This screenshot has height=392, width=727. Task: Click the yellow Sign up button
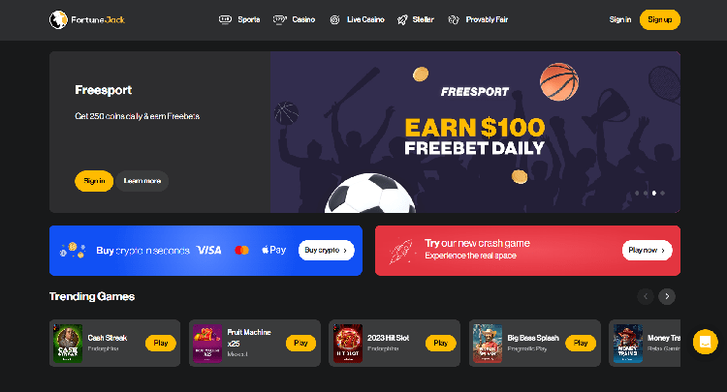pyautogui.click(x=660, y=20)
